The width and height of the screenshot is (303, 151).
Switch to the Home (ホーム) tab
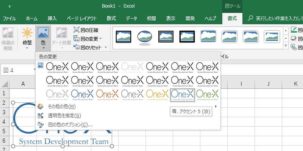pos(31,19)
